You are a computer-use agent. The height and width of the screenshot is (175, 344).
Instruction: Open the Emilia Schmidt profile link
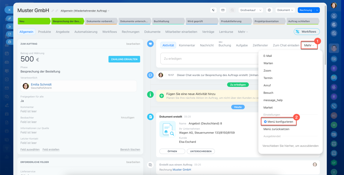click(41, 85)
